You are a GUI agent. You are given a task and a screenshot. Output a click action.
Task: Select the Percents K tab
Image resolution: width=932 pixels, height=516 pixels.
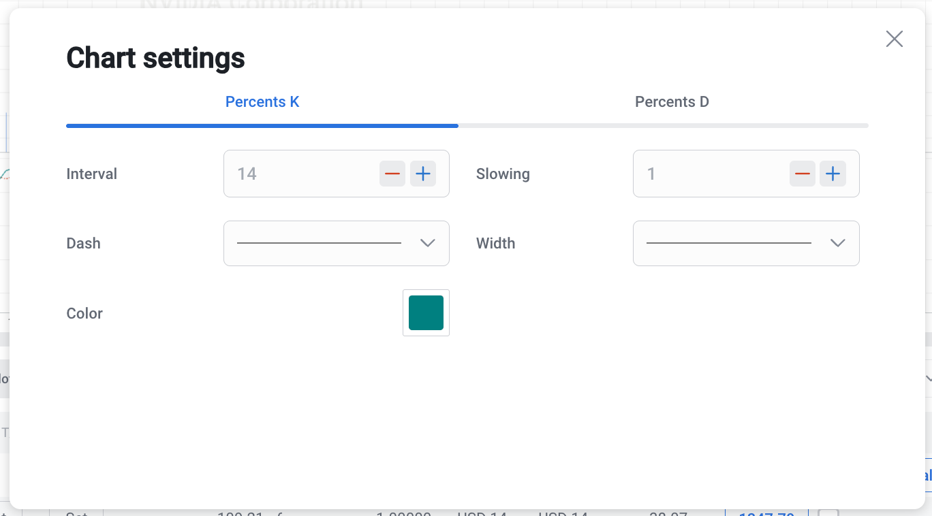[262, 102]
